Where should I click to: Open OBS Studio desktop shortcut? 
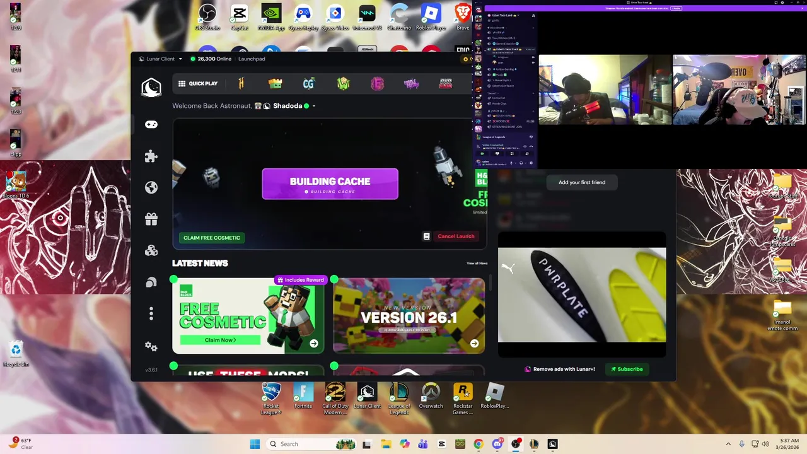(x=207, y=18)
